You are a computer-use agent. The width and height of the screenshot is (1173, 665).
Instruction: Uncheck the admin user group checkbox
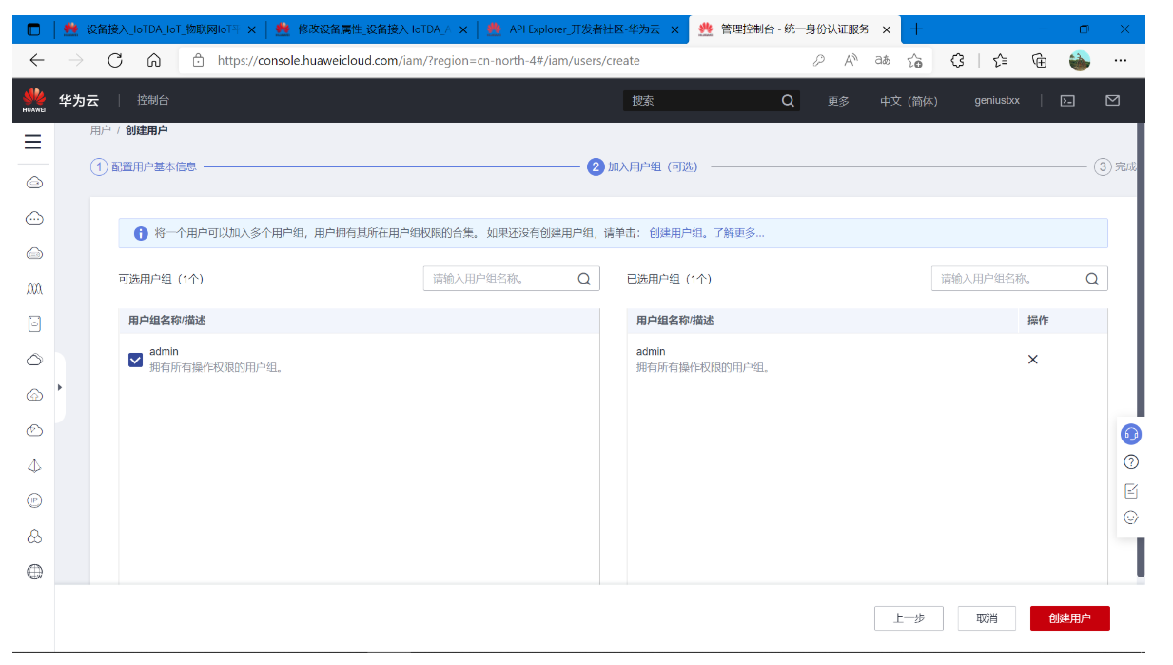(135, 360)
